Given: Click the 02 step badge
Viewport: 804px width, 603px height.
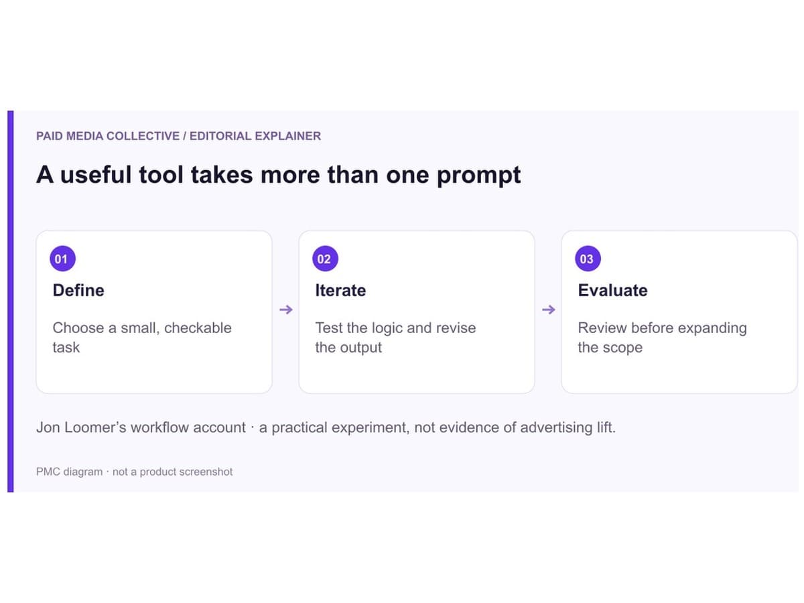Looking at the screenshot, I should point(324,259).
